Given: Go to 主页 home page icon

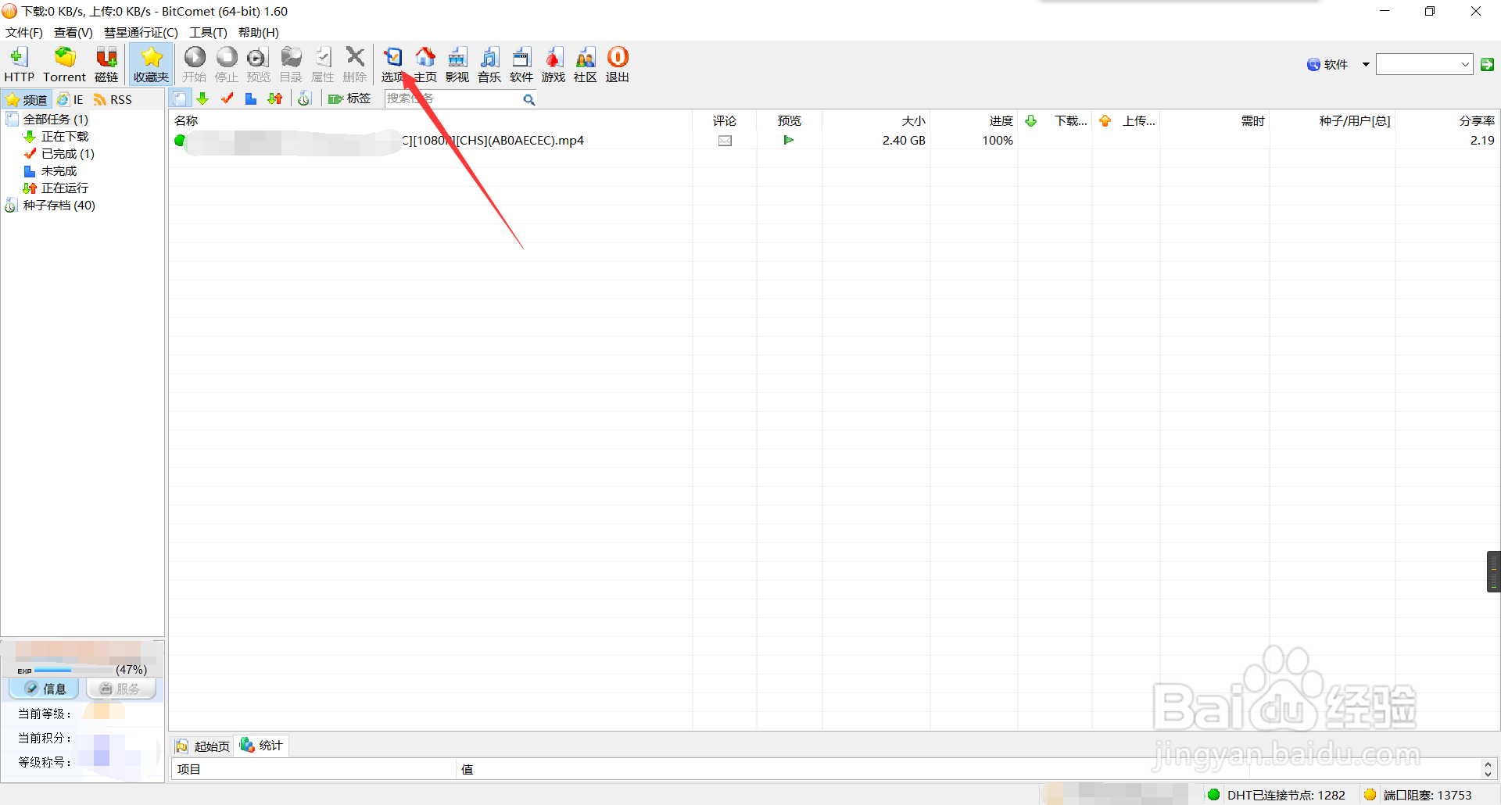Looking at the screenshot, I should coord(425,64).
